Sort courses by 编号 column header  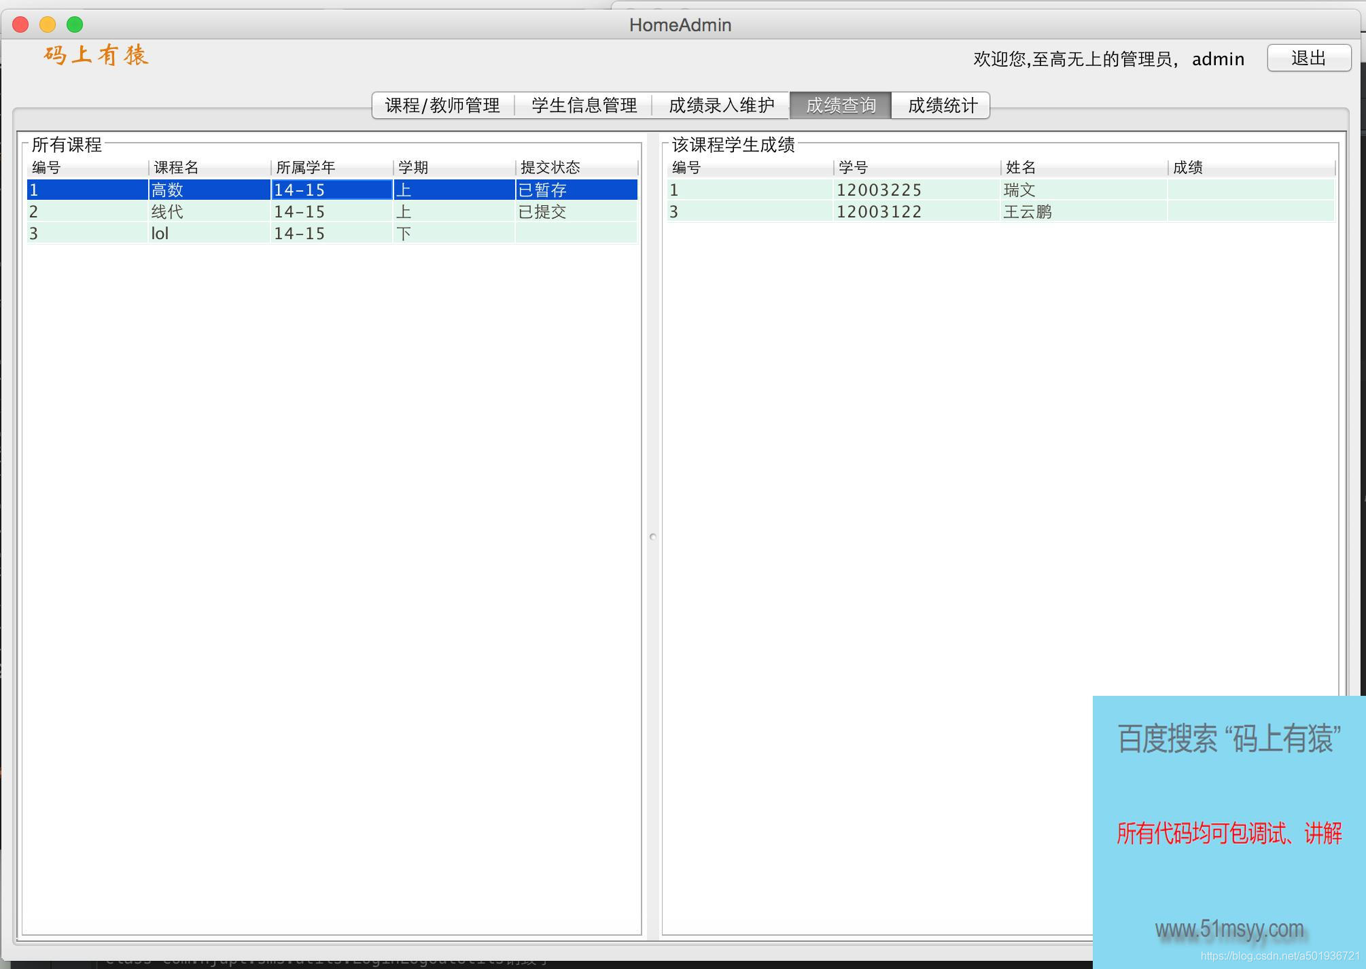point(88,167)
